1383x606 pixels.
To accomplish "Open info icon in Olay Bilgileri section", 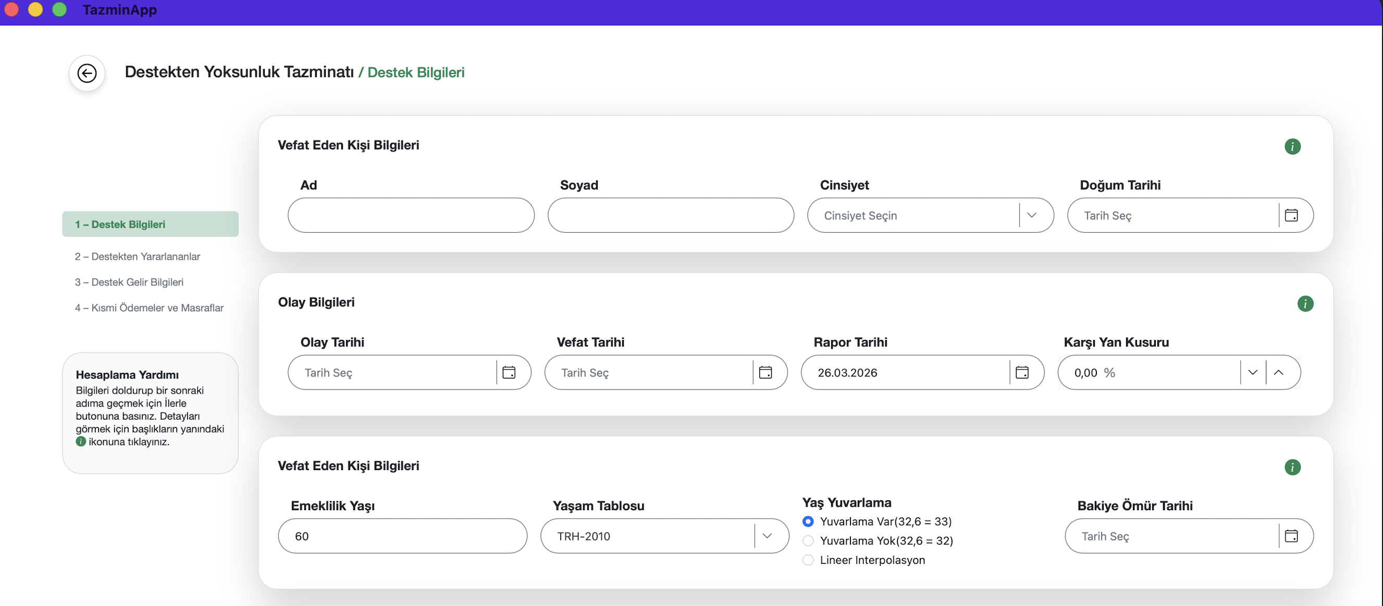I will (1305, 304).
